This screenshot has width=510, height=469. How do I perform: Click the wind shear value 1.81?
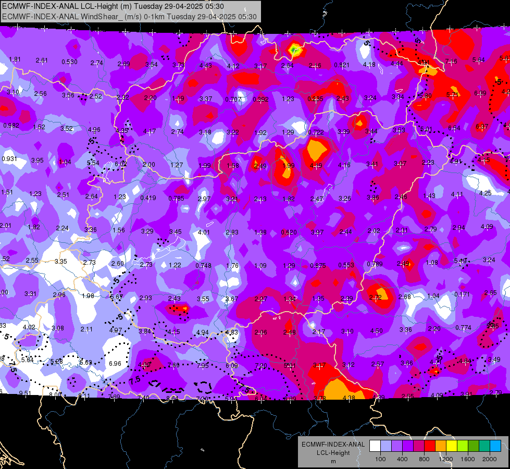15,59
